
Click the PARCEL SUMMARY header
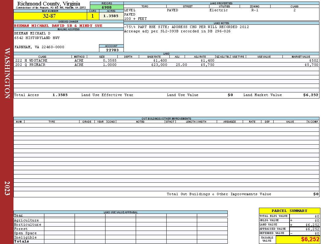289,211
